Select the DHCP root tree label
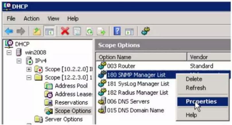 click(22, 44)
